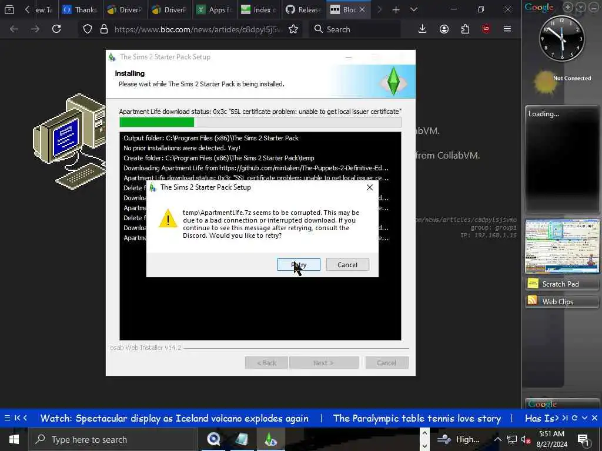Click the weather sun icon
Viewport: 602px width, 451px height.
click(544, 82)
